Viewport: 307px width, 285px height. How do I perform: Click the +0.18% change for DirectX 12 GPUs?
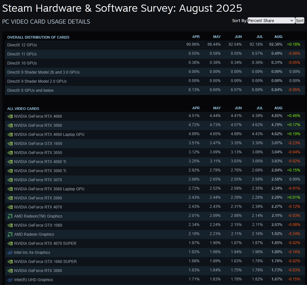coord(293,44)
